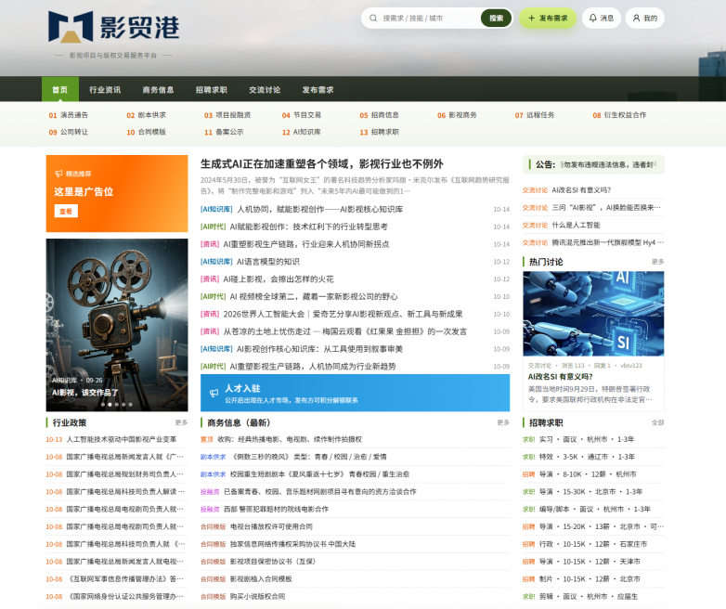Click the megaphone icon on 人才入驻 banner
Viewport: 726px width, 609px height.
click(214, 393)
